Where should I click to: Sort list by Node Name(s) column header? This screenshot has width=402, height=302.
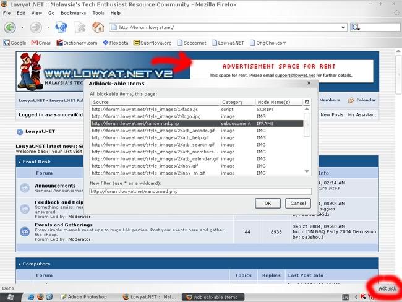tap(279, 102)
